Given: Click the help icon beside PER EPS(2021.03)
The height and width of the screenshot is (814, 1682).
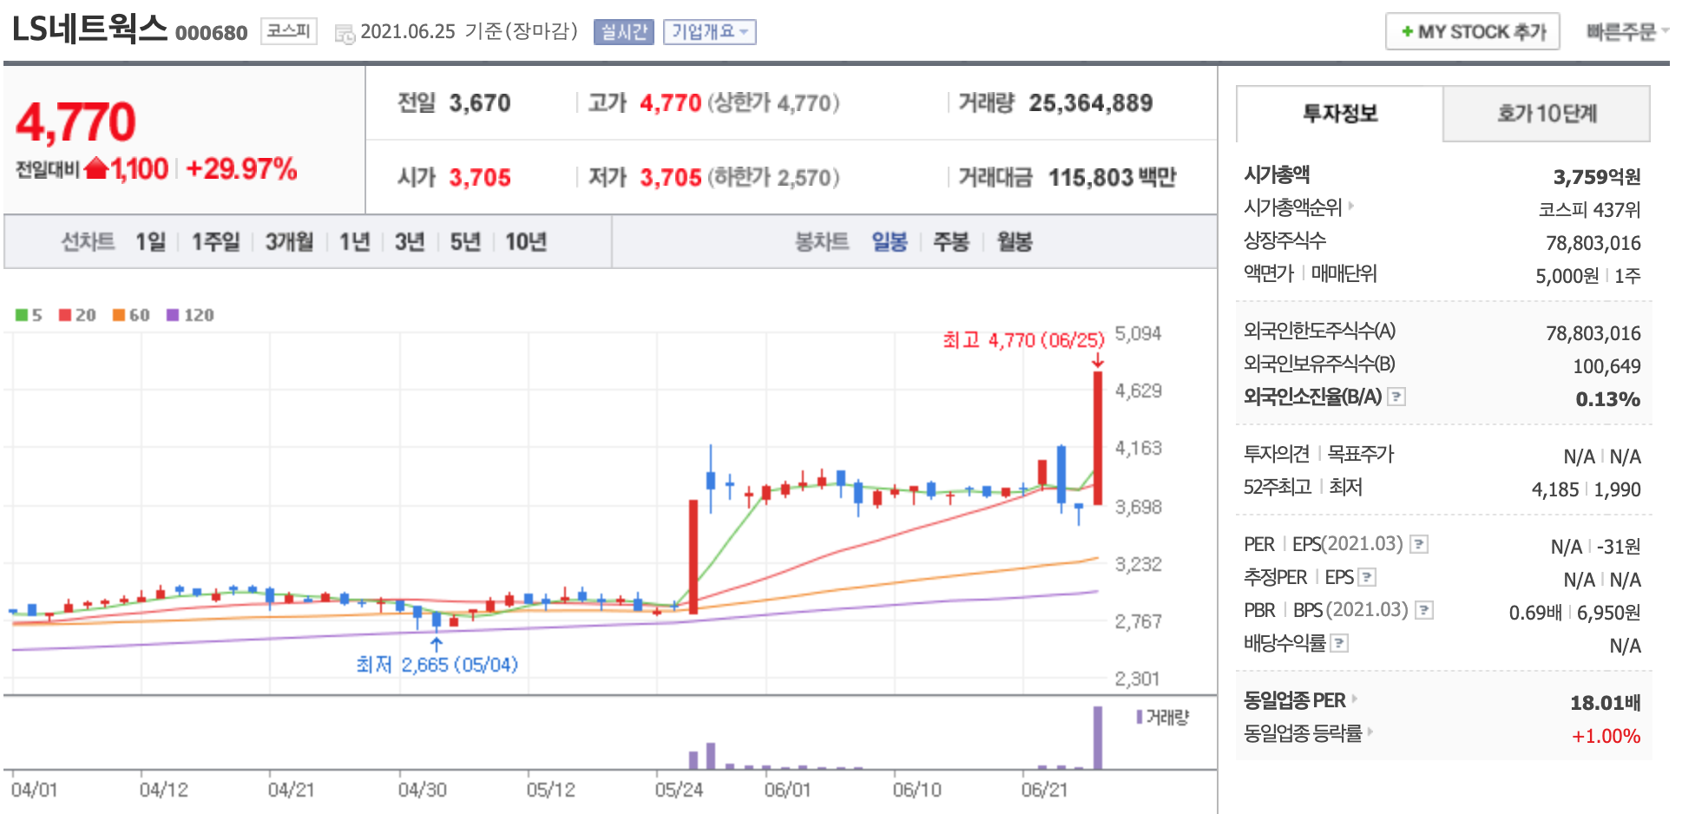Looking at the screenshot, I should (1419, 544).
